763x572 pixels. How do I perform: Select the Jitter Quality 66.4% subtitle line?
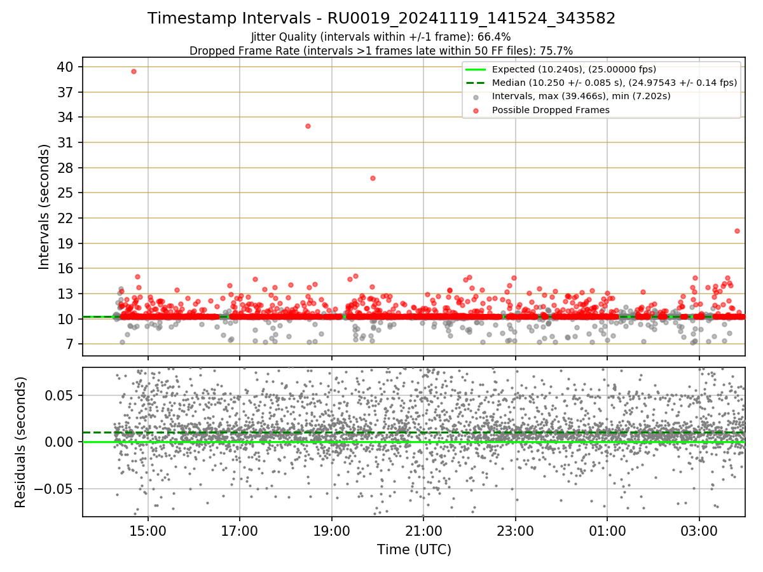pyautogui.click(x=381, y=37)
